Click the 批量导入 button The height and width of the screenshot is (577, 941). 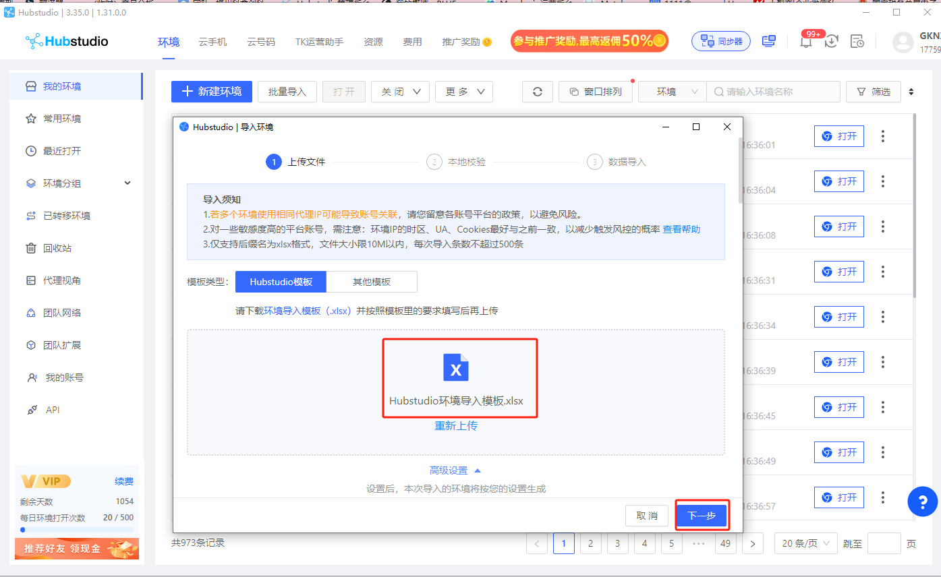click(287, 92)
